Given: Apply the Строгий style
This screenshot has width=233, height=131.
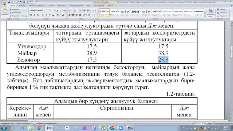Looking at the screenshot, I should (198, 13).
